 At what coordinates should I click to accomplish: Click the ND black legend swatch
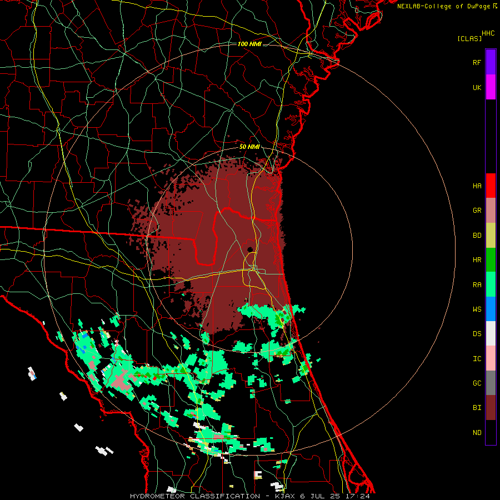point(491,432)
